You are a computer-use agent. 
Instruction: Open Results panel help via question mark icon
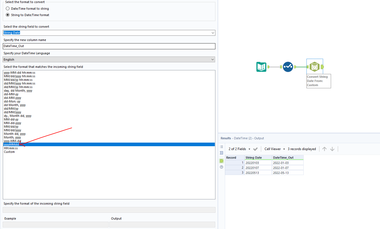point(221,167)
